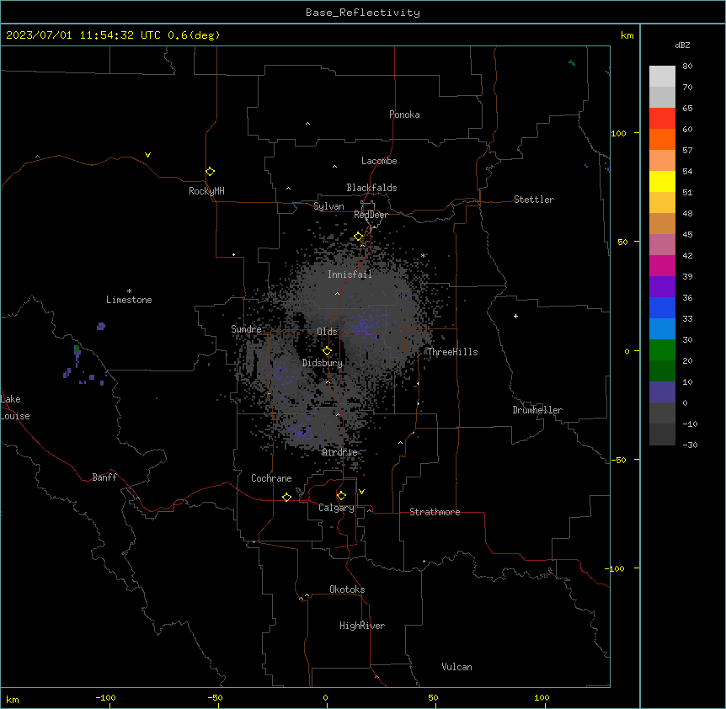Click the yellow diamond marker above RockyMH

[210, 172]
